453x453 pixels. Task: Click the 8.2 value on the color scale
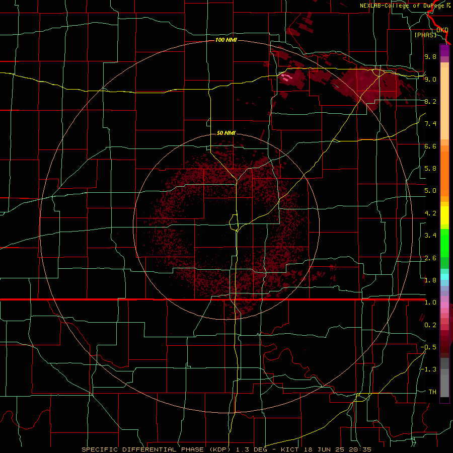tap(430, 101)
